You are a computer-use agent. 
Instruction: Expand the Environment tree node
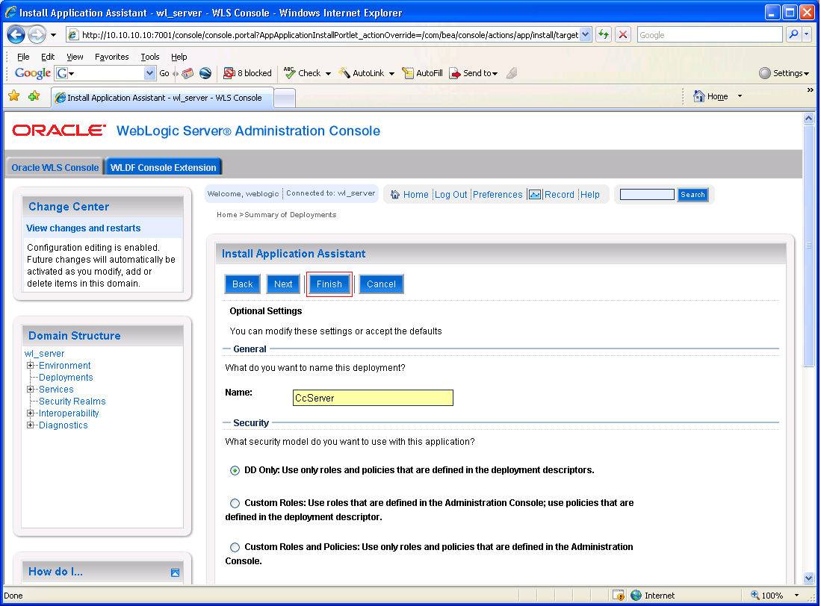pyautogui.click(x=30, y=366)
